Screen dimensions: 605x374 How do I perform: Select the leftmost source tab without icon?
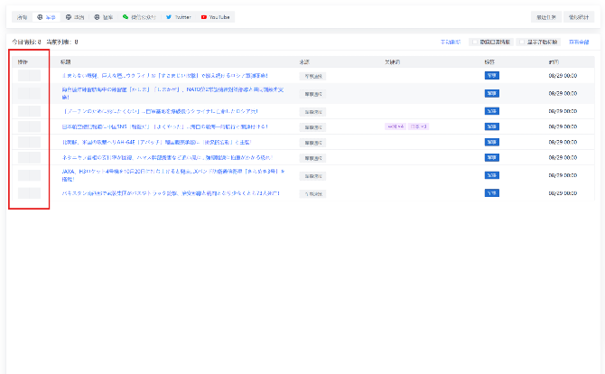[22, 16]
